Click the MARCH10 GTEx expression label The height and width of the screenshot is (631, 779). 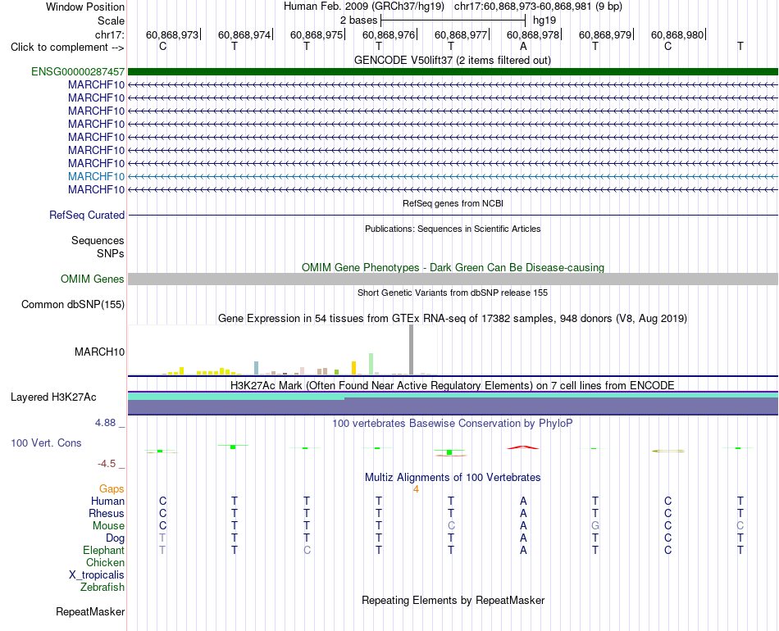(x=99, y=352)
